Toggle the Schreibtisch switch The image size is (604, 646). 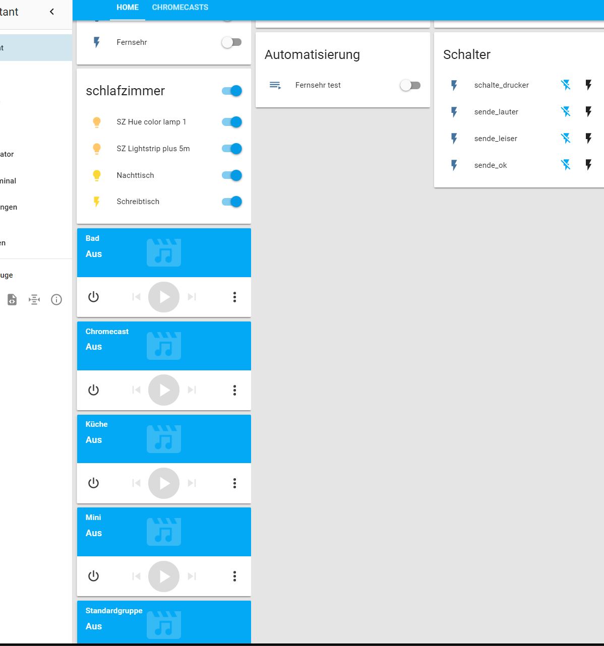(x=232, y=202)
